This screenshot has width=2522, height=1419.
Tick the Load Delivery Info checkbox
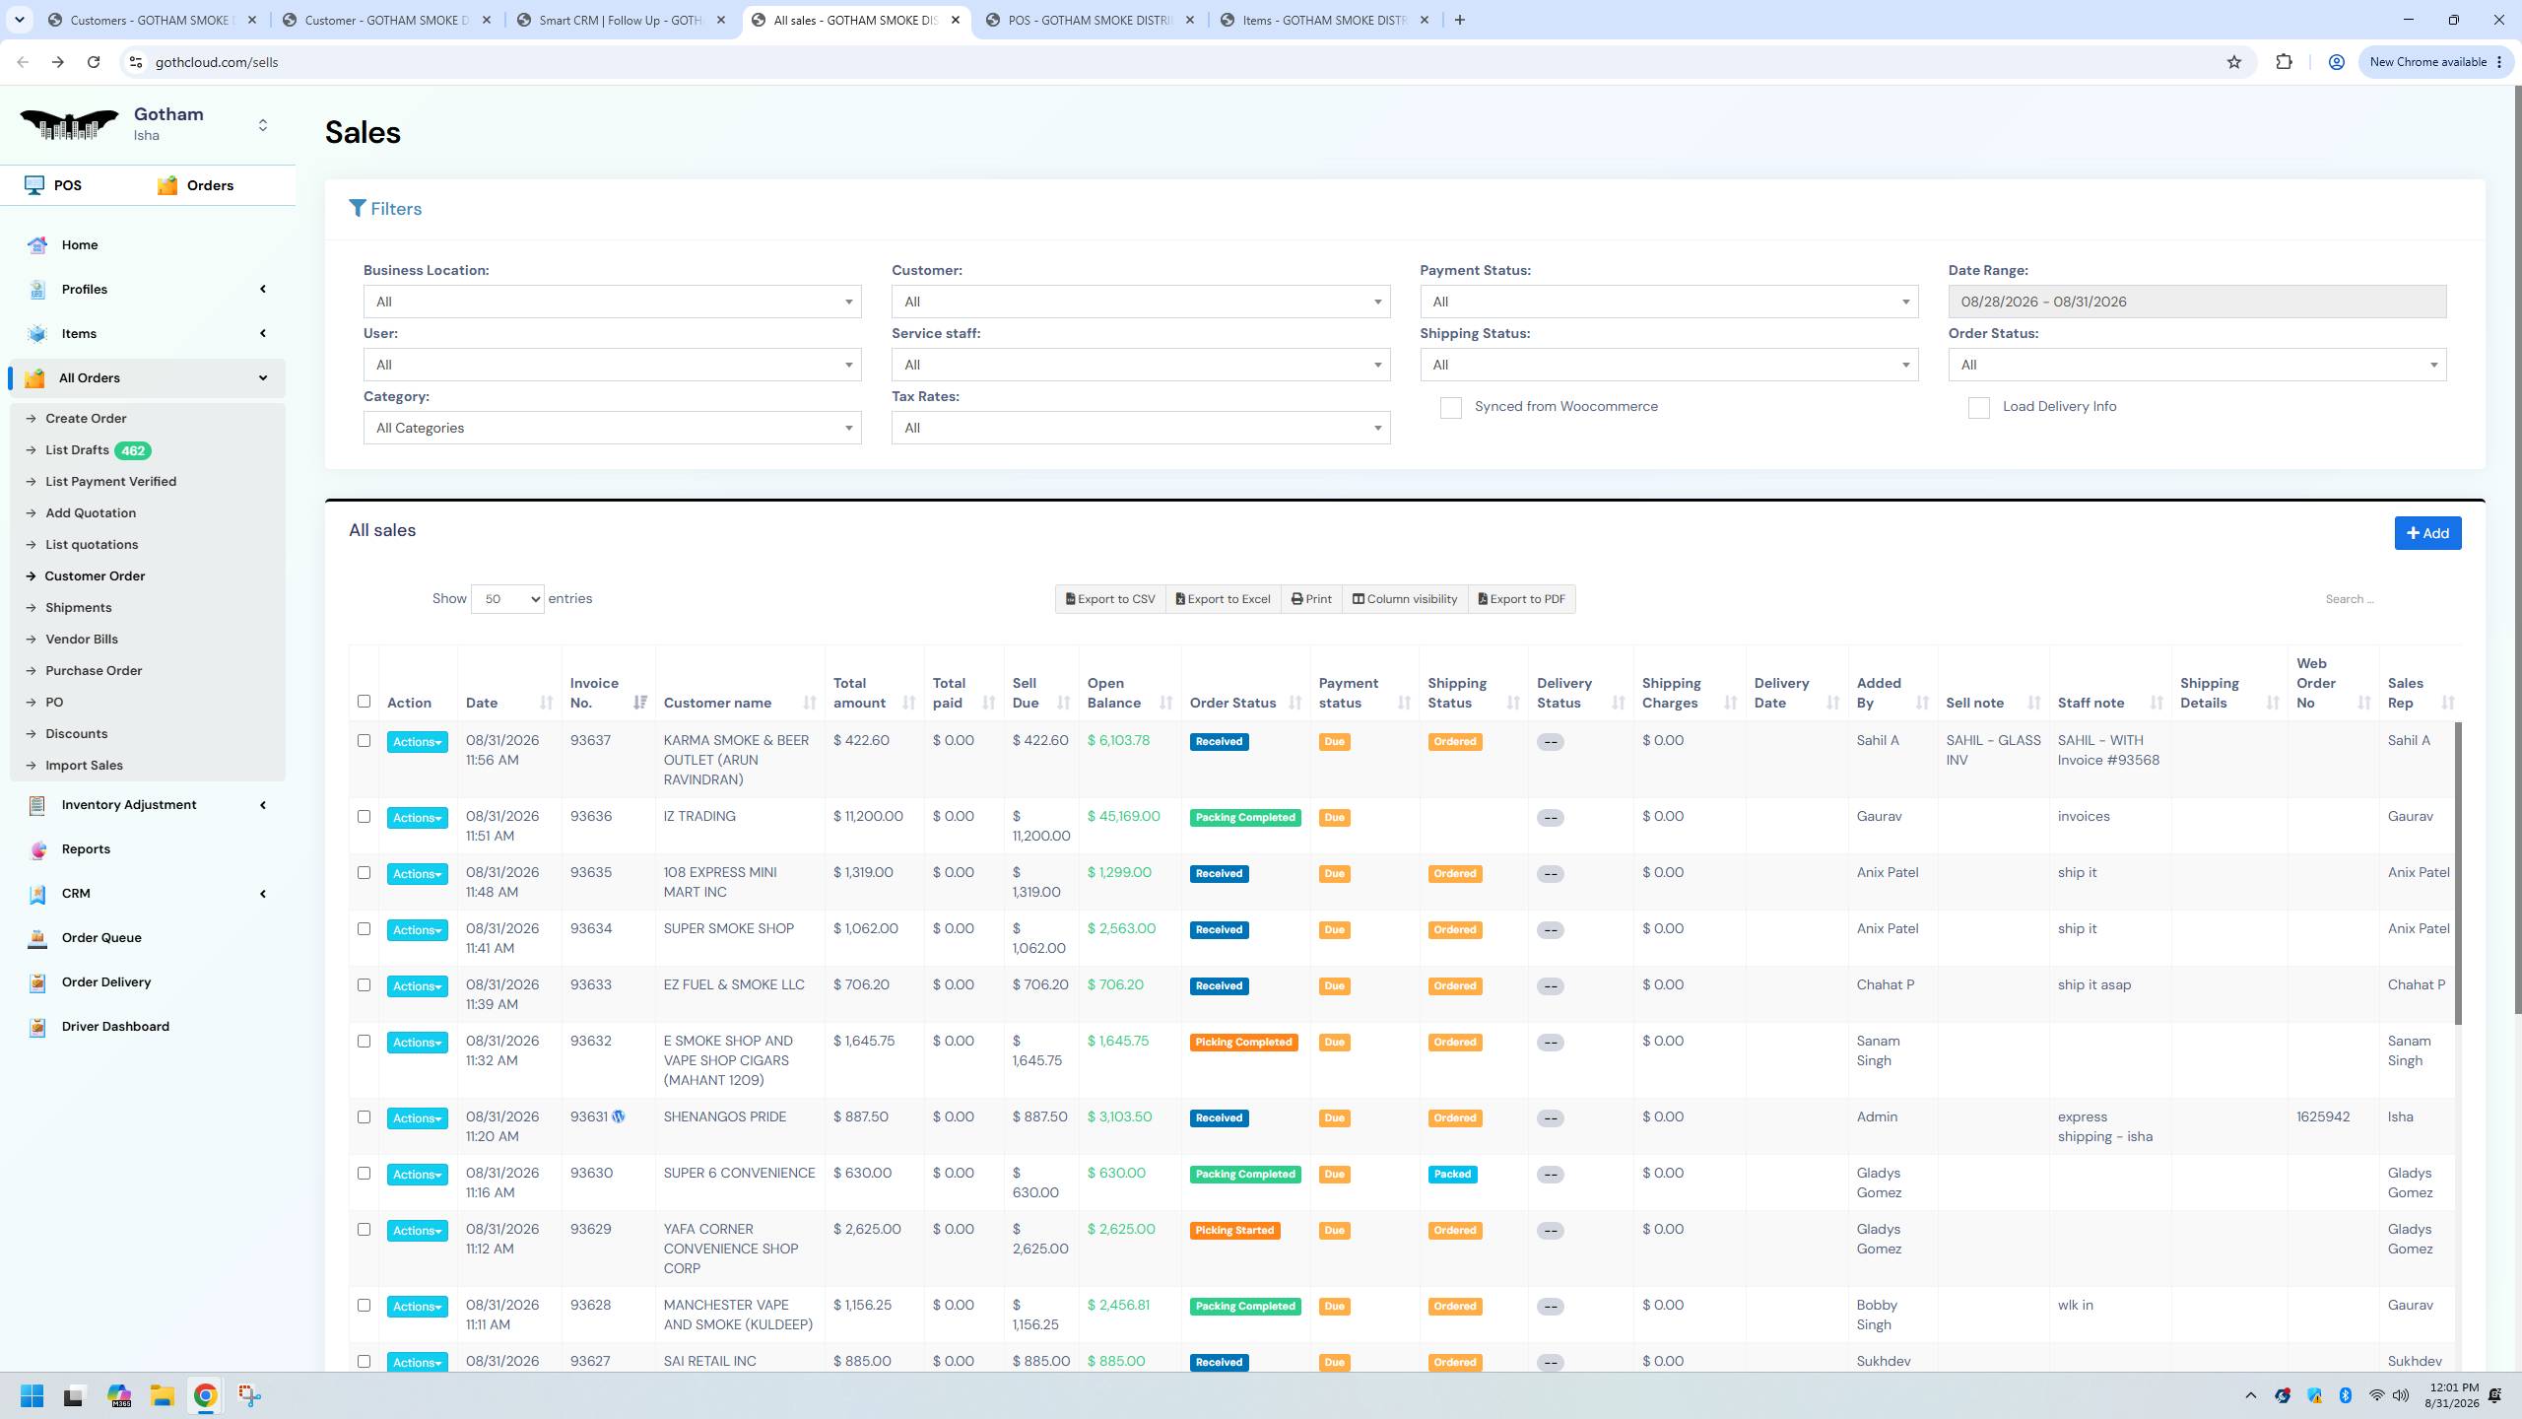tap(1978, 407)
